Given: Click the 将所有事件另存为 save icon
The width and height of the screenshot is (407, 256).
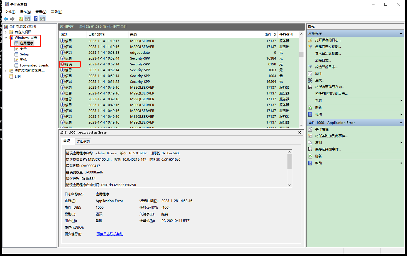Looking at the screenshot, I should 310,87.
